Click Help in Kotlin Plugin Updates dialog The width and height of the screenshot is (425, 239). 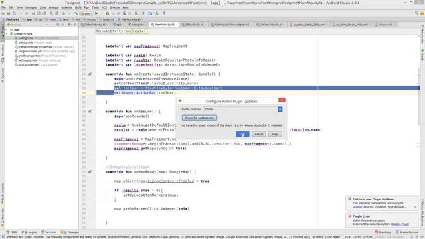pos(275,134)
